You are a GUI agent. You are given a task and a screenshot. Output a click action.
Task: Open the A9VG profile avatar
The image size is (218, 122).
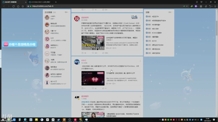pyautogui.click(x=77, y=62)
